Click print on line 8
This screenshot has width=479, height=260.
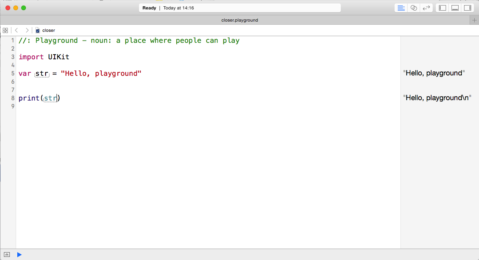click(29, 98)
